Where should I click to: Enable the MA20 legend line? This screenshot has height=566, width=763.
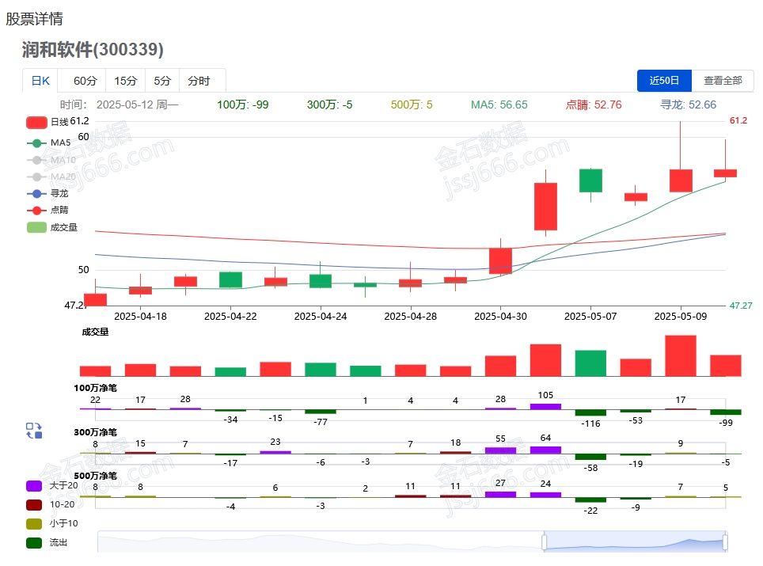(51, 177)
